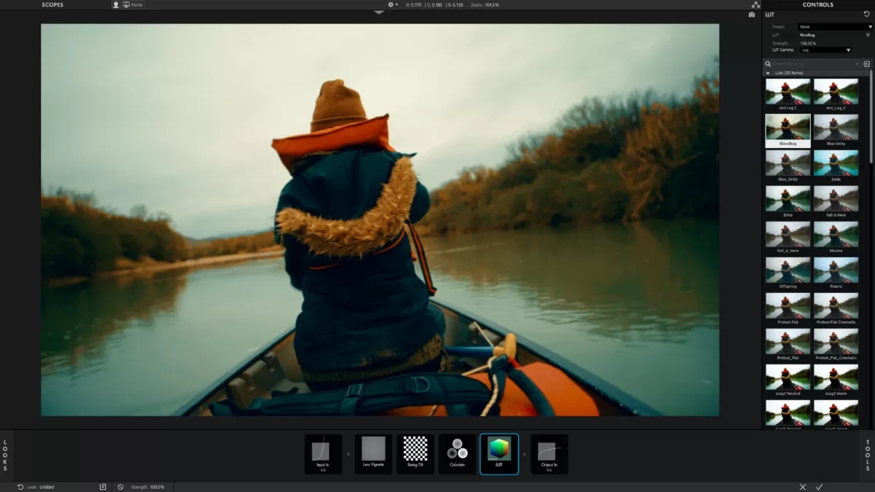Click the three-circles icon in top right
This screenshot has height=492, width=875.
click(x=755, y=4)
